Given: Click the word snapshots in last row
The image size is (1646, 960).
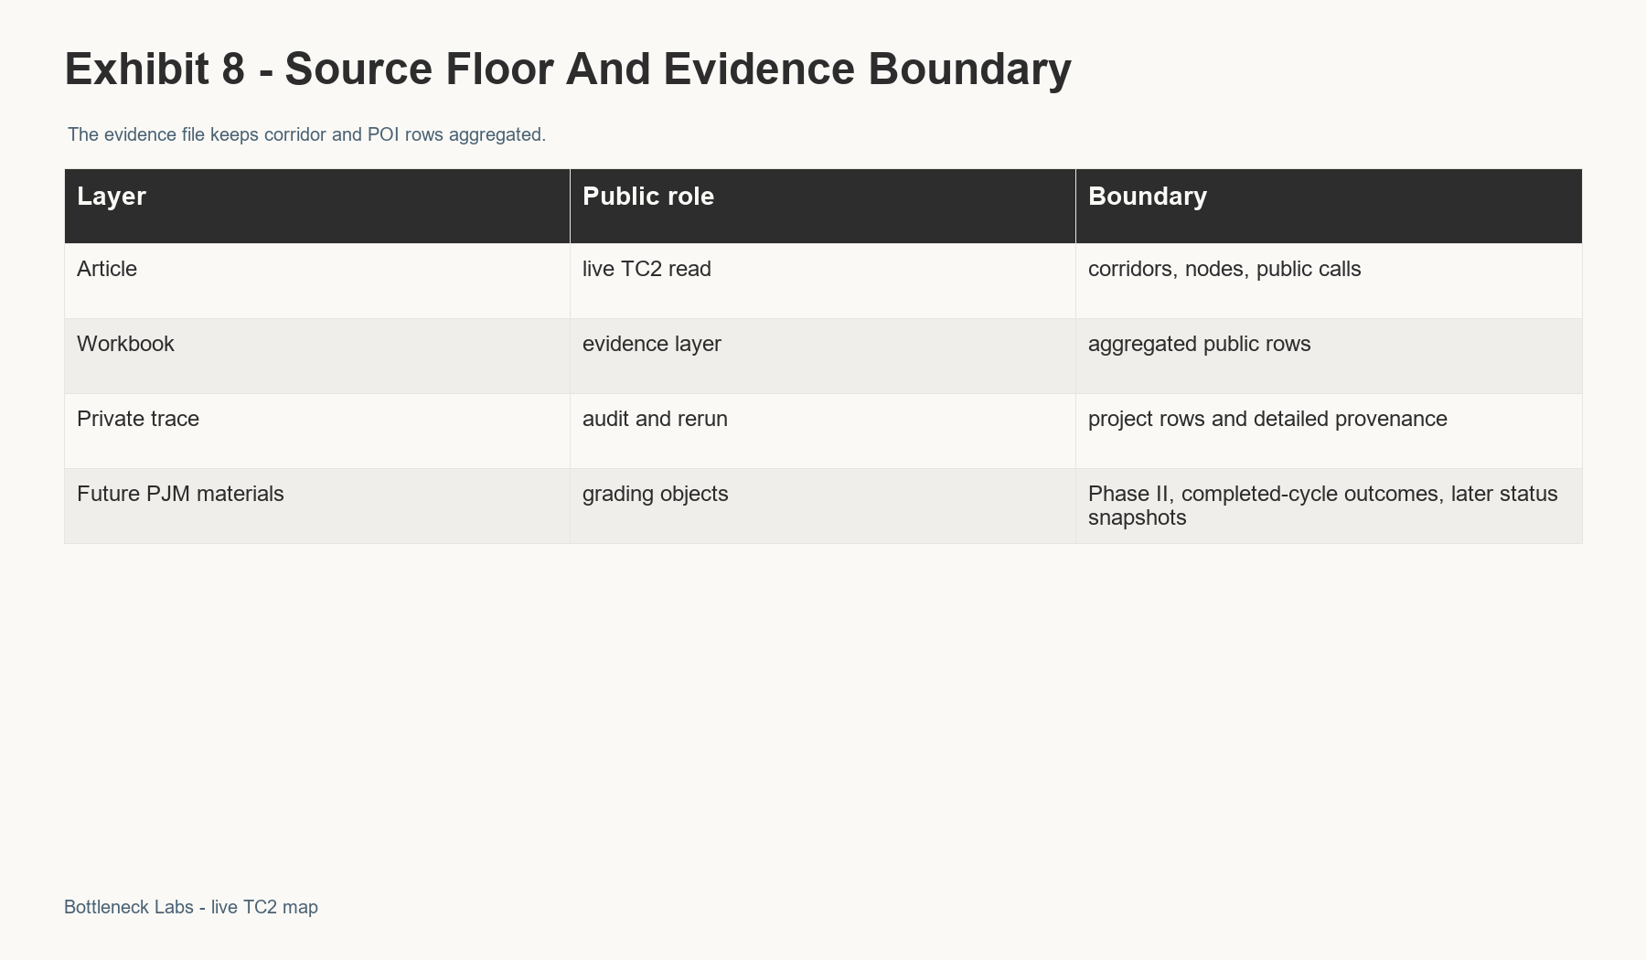Looking at the screenshot, I should click(1137, 518).
